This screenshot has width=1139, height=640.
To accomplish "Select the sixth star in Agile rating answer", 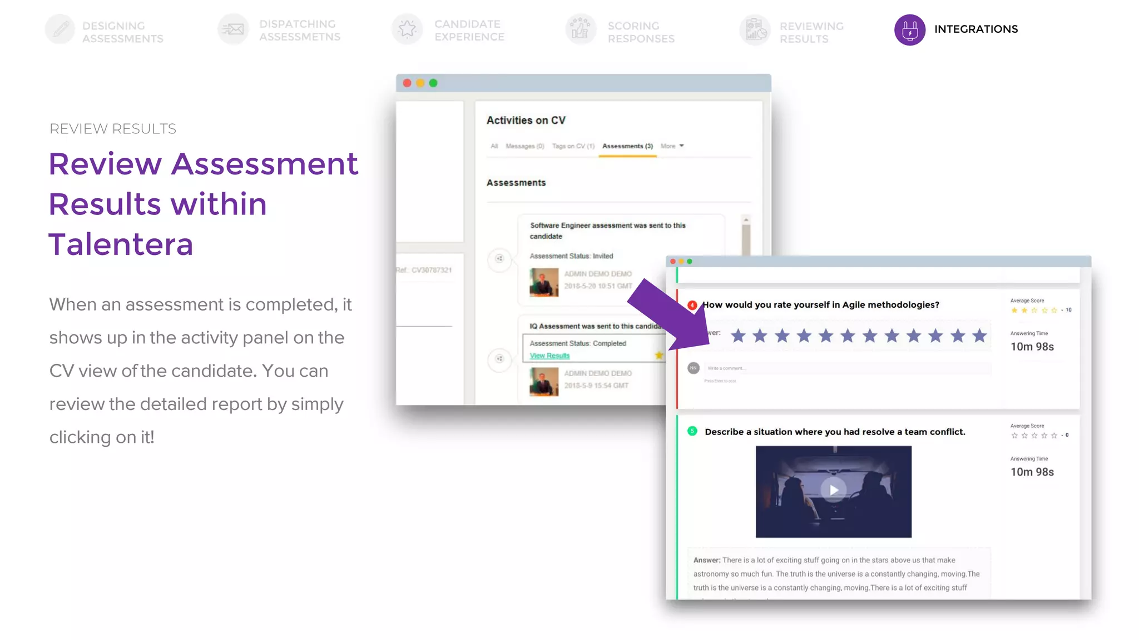I will pyautogui.click(x=848, y=336).
